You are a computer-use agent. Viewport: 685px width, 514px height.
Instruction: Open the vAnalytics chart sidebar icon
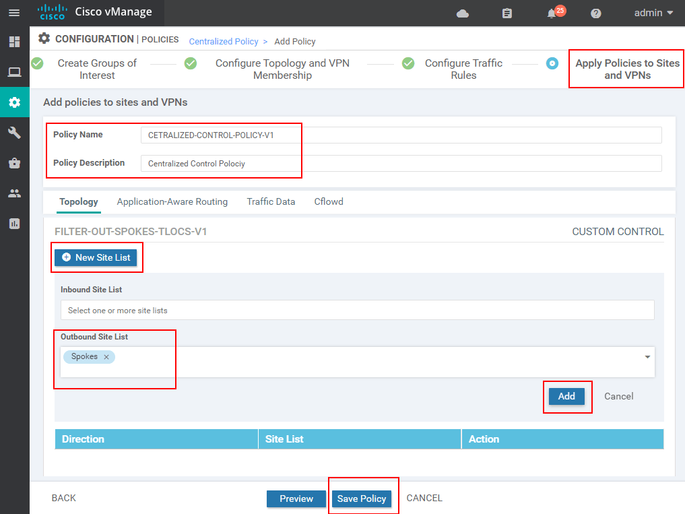(14, 224)
